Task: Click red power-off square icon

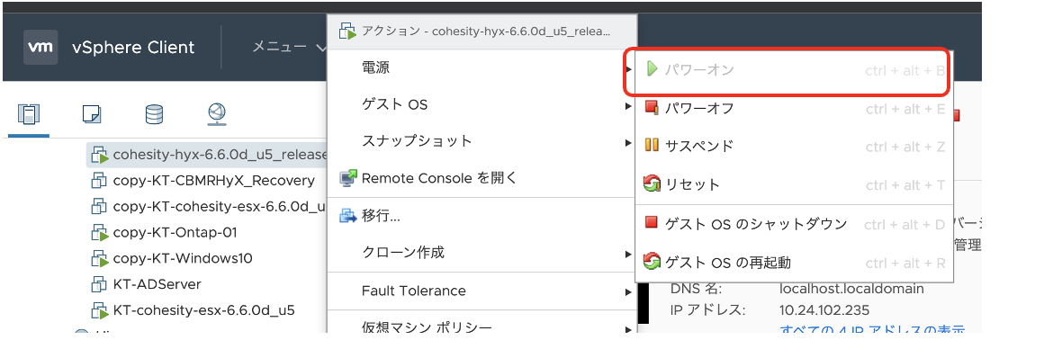Action: pyautogui.click(x=652, y=107)
